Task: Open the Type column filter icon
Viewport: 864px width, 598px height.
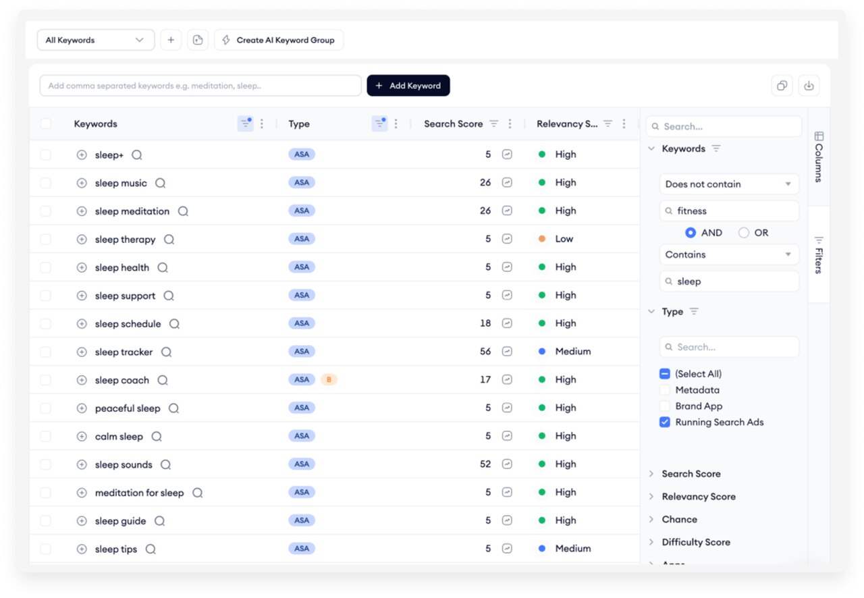Action: pos(380,124)
